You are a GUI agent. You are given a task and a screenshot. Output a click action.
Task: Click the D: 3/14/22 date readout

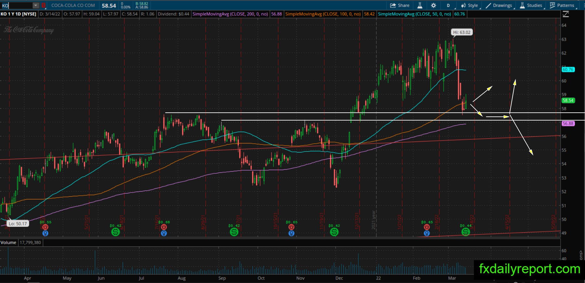50,14
